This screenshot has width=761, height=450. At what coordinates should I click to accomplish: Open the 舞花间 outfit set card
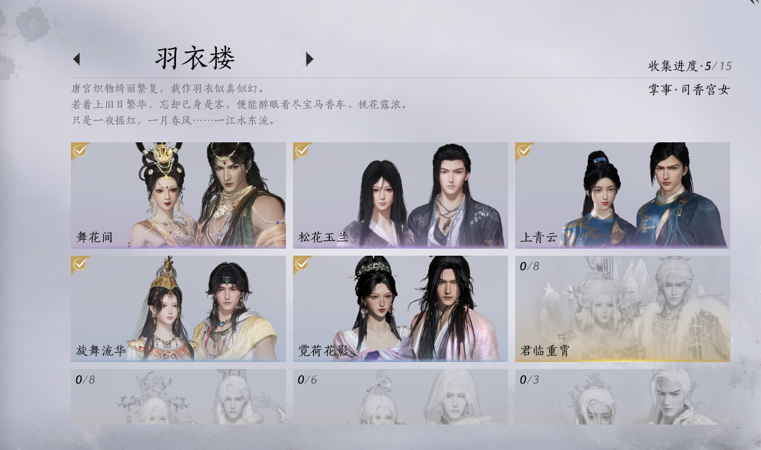pos(178,195)
